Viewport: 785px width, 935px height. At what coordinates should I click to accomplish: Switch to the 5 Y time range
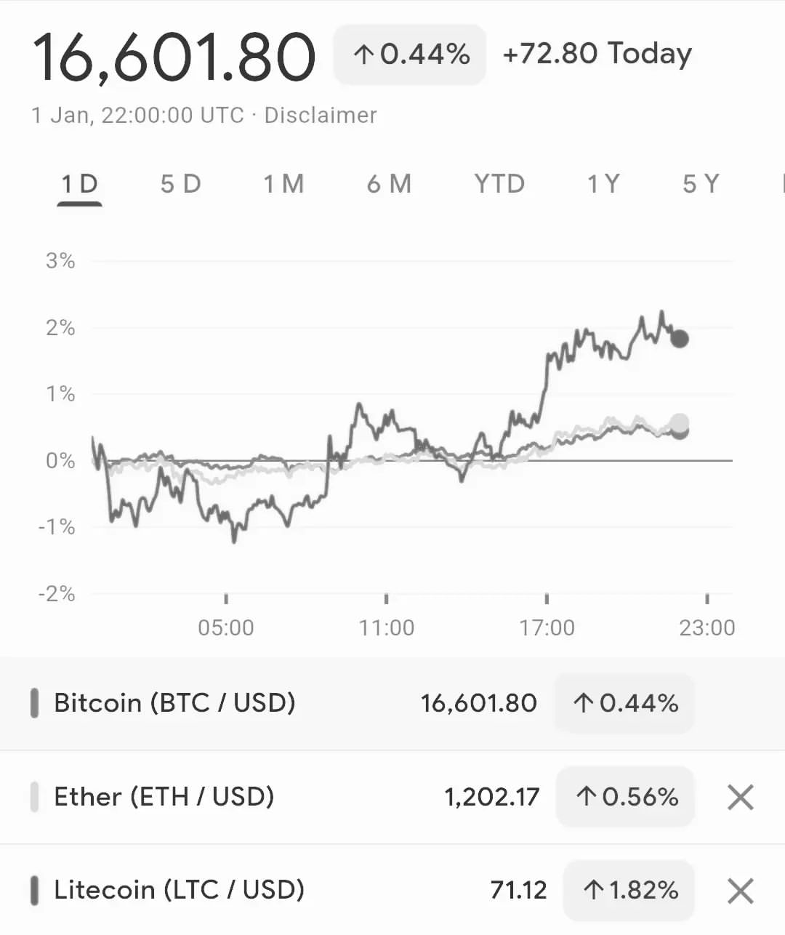tap(701, 185)
